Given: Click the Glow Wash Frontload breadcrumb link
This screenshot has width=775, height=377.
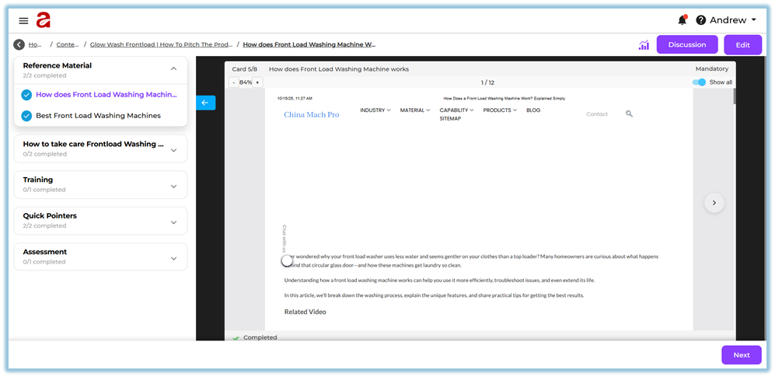Looking at the screenshot, I should point(161,45).
